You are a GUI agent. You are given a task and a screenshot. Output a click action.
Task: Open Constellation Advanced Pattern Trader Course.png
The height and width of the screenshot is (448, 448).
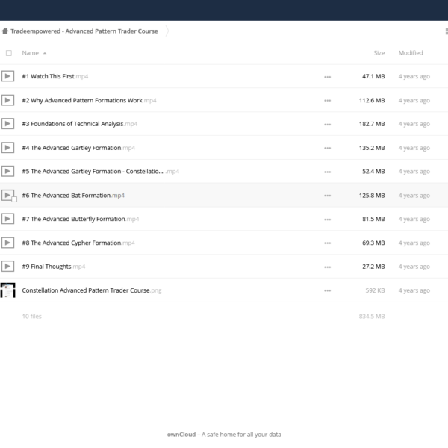[x=92, y=290]
